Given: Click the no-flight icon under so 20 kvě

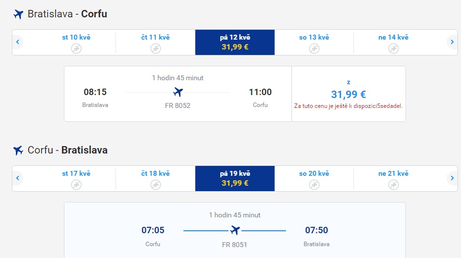Looking at the screenshot, I should [x=314, y=185].
